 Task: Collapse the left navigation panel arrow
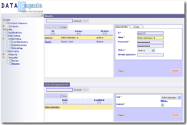[42, 16]
